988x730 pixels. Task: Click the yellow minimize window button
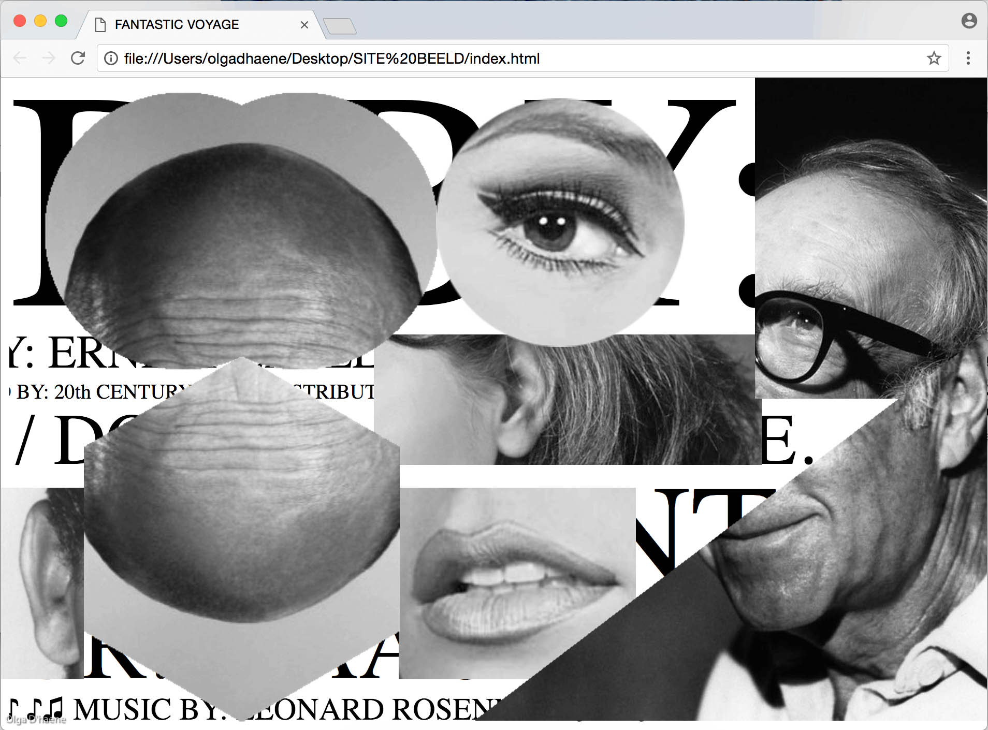40,21
